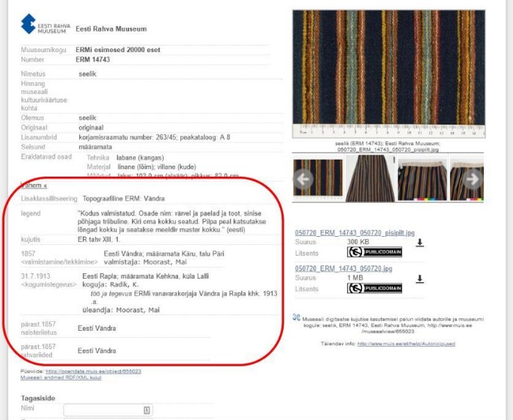The height and width of the screenshot is (420, 513).
Task: Download the pisipilt.jpg file via arrow icon
Action: pos(420,243)
